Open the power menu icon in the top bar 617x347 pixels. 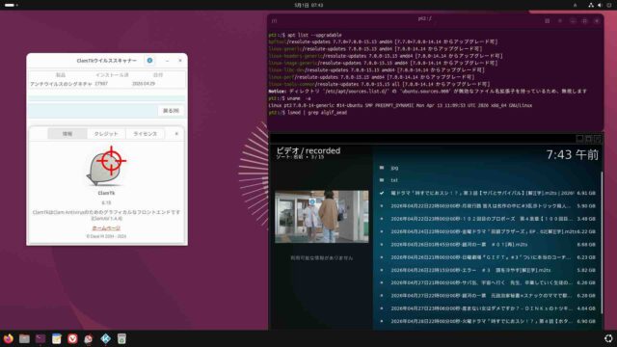[609, 5]
